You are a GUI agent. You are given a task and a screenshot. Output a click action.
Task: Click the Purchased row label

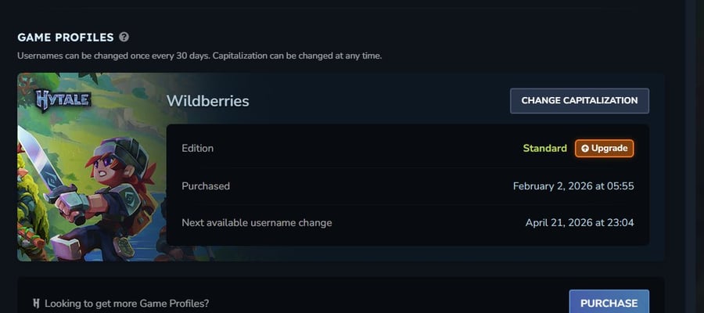[206, 186]
